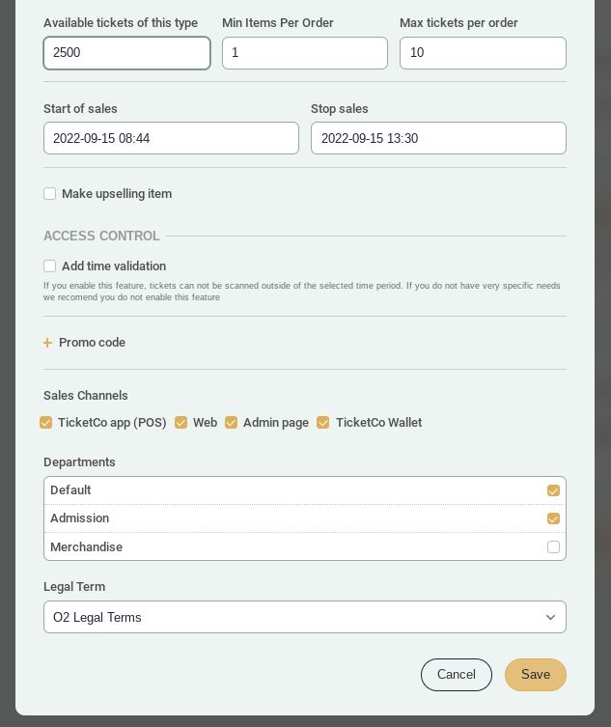The height and width of the screenshot is (727, 611).
Task: Open the Start of sales date field
Action: pos(171,138)
